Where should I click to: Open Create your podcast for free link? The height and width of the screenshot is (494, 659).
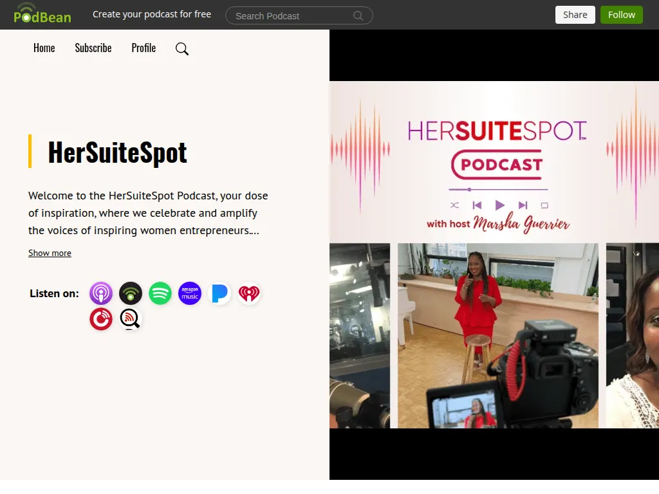(x=152, y=14)
